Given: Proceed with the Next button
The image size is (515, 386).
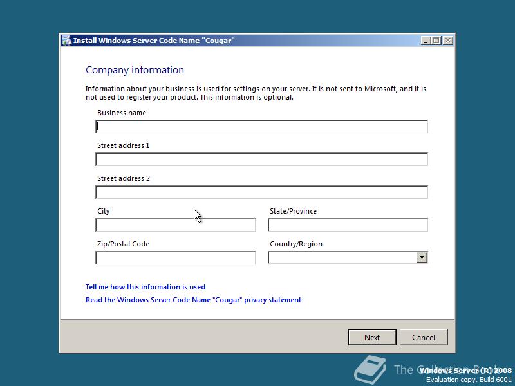Looking at the screenshot, I should click(x=372, y=337).
